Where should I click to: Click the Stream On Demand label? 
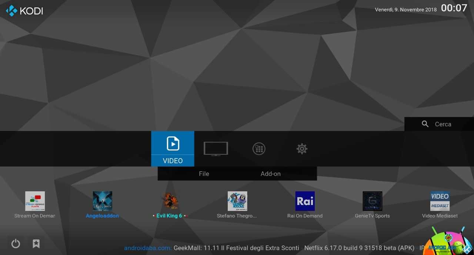35,216
